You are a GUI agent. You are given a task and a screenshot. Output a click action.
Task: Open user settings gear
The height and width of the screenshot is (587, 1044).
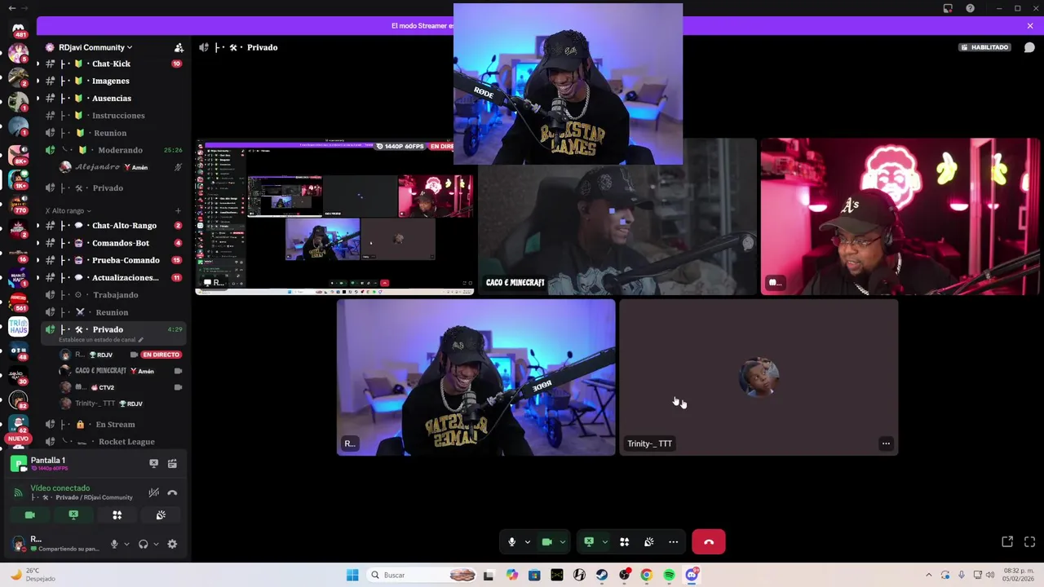(x=172, y=544)
